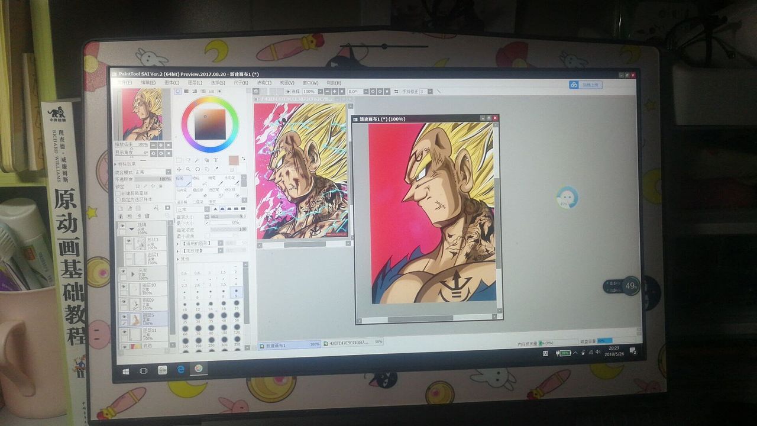The image size is (757, 426).
Task: Select the rotate view tool
Action: (x=198, y=169)
